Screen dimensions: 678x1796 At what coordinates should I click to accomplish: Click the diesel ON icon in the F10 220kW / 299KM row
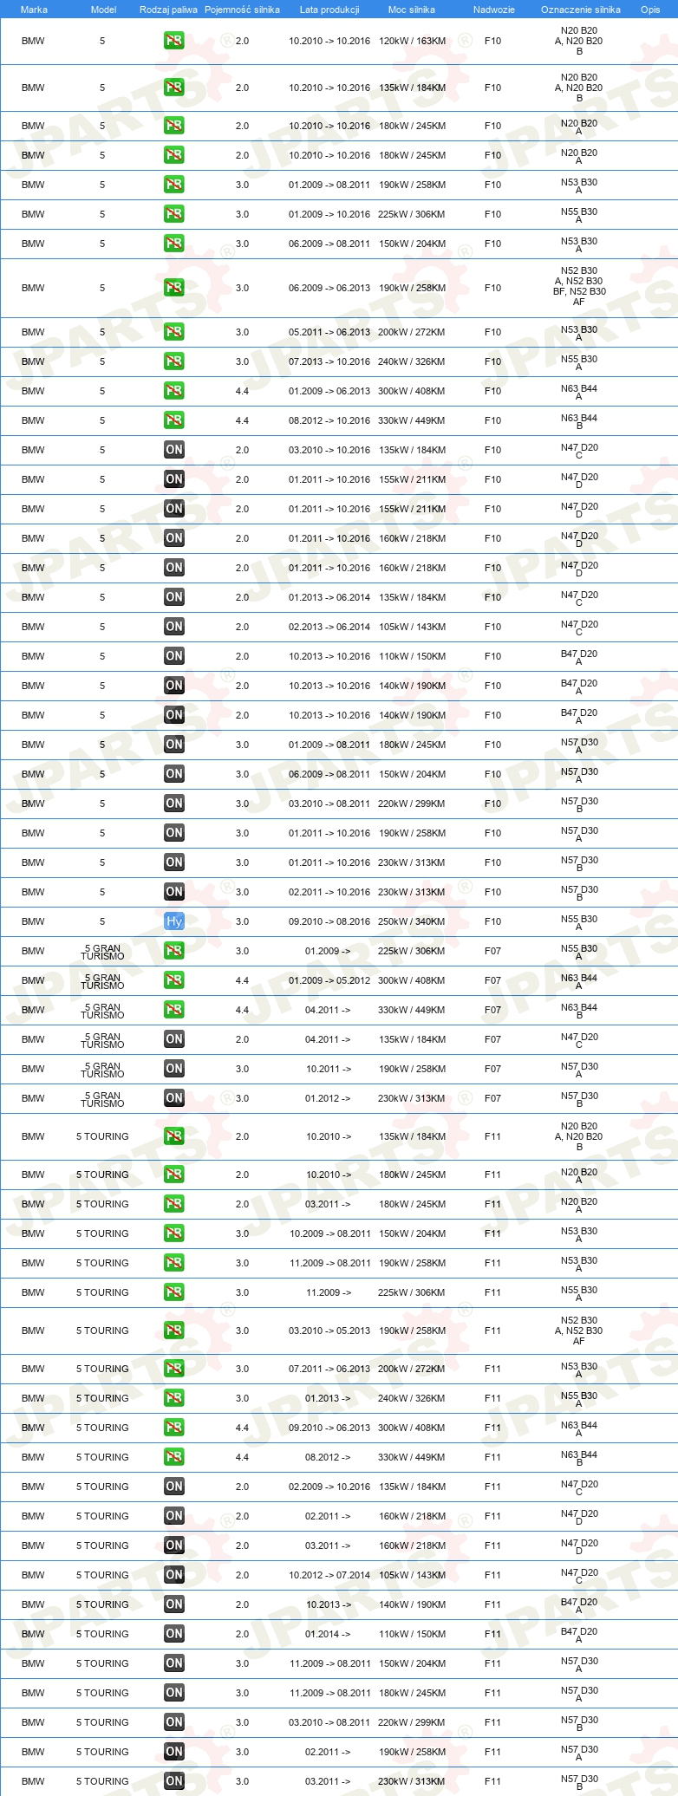point(174,804)
